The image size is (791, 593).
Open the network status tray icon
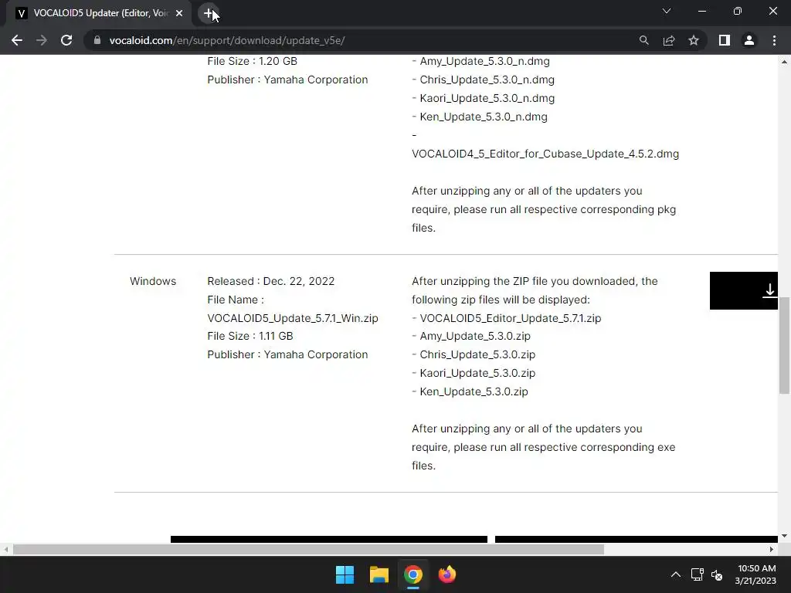[x=698, y=574]
